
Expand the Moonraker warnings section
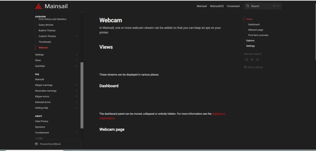(x=76, y=91)
